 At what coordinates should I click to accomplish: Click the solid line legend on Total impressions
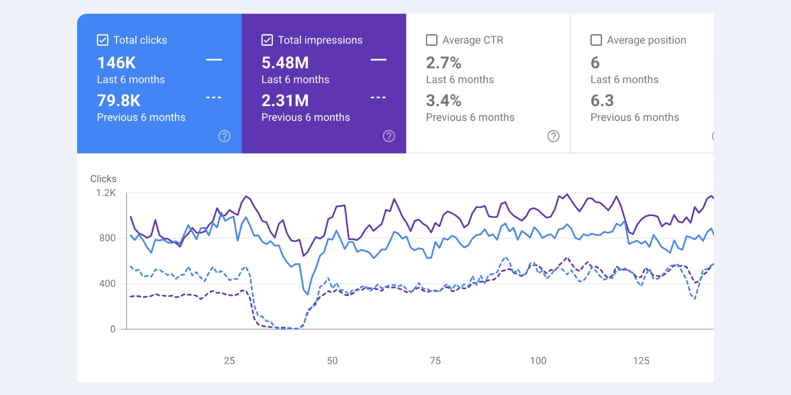[x=379, y=60]
